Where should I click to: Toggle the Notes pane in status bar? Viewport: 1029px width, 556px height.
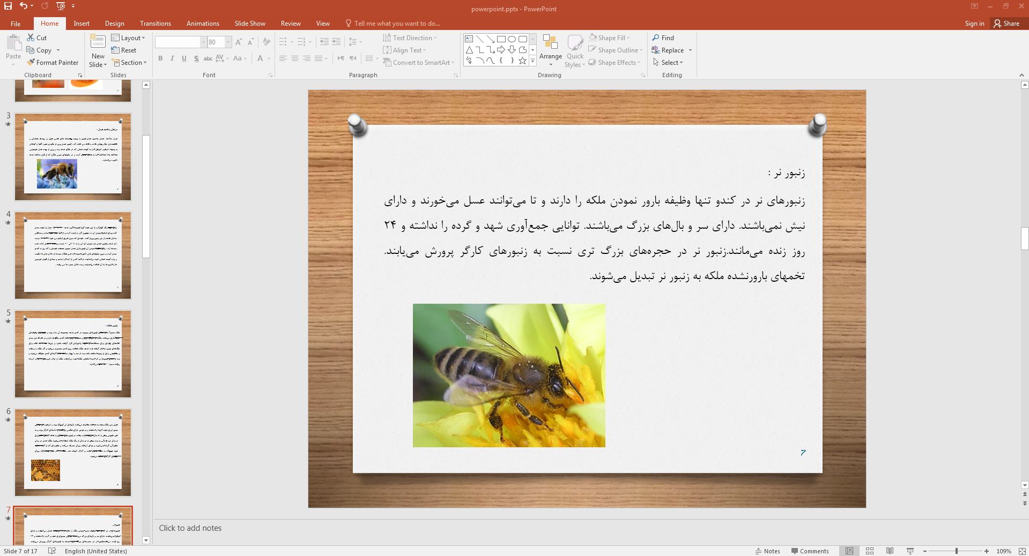point(767,551)
